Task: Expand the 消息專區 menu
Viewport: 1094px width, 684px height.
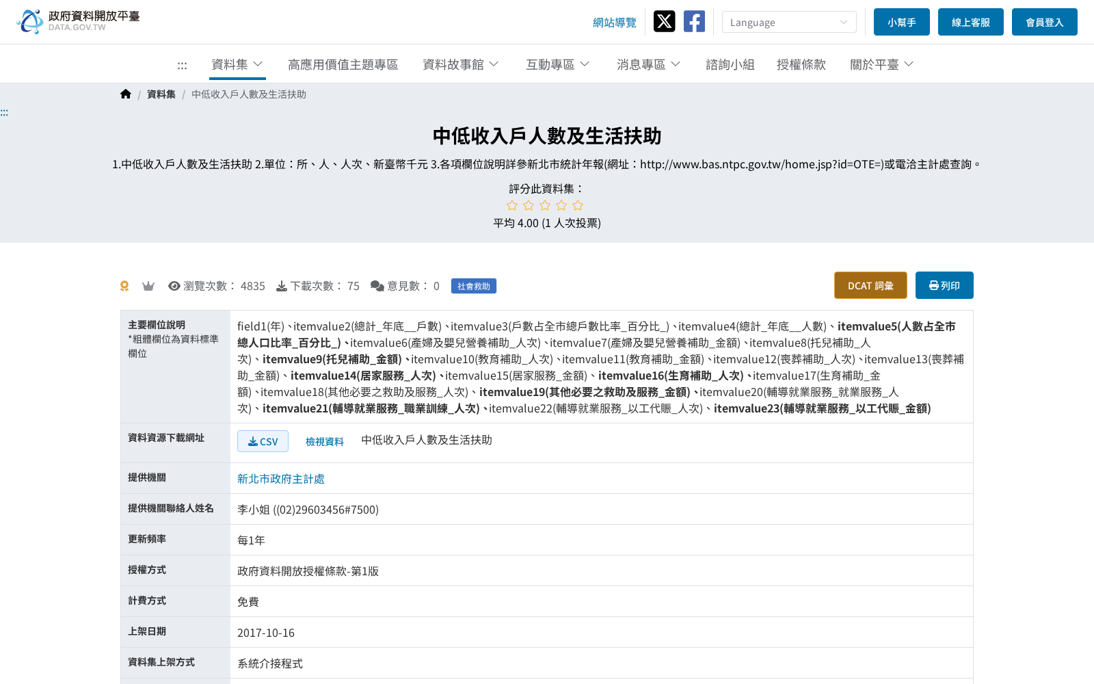Action: (x=649, y=64)
